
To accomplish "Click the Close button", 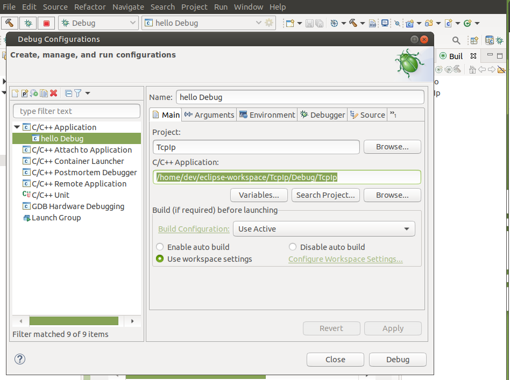I will 335,360.
